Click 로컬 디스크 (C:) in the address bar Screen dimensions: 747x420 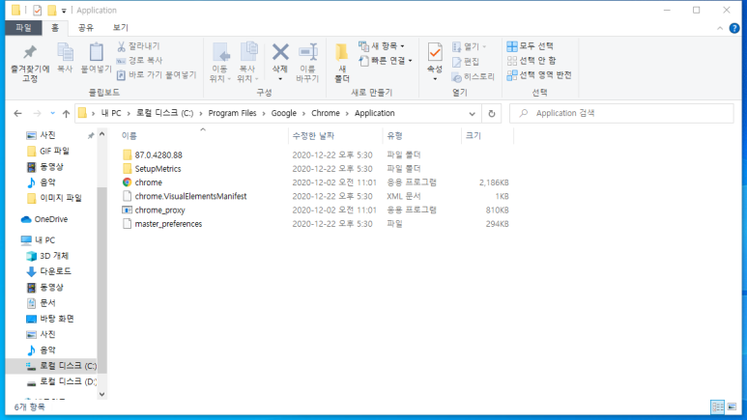click(x=165, y=113)
